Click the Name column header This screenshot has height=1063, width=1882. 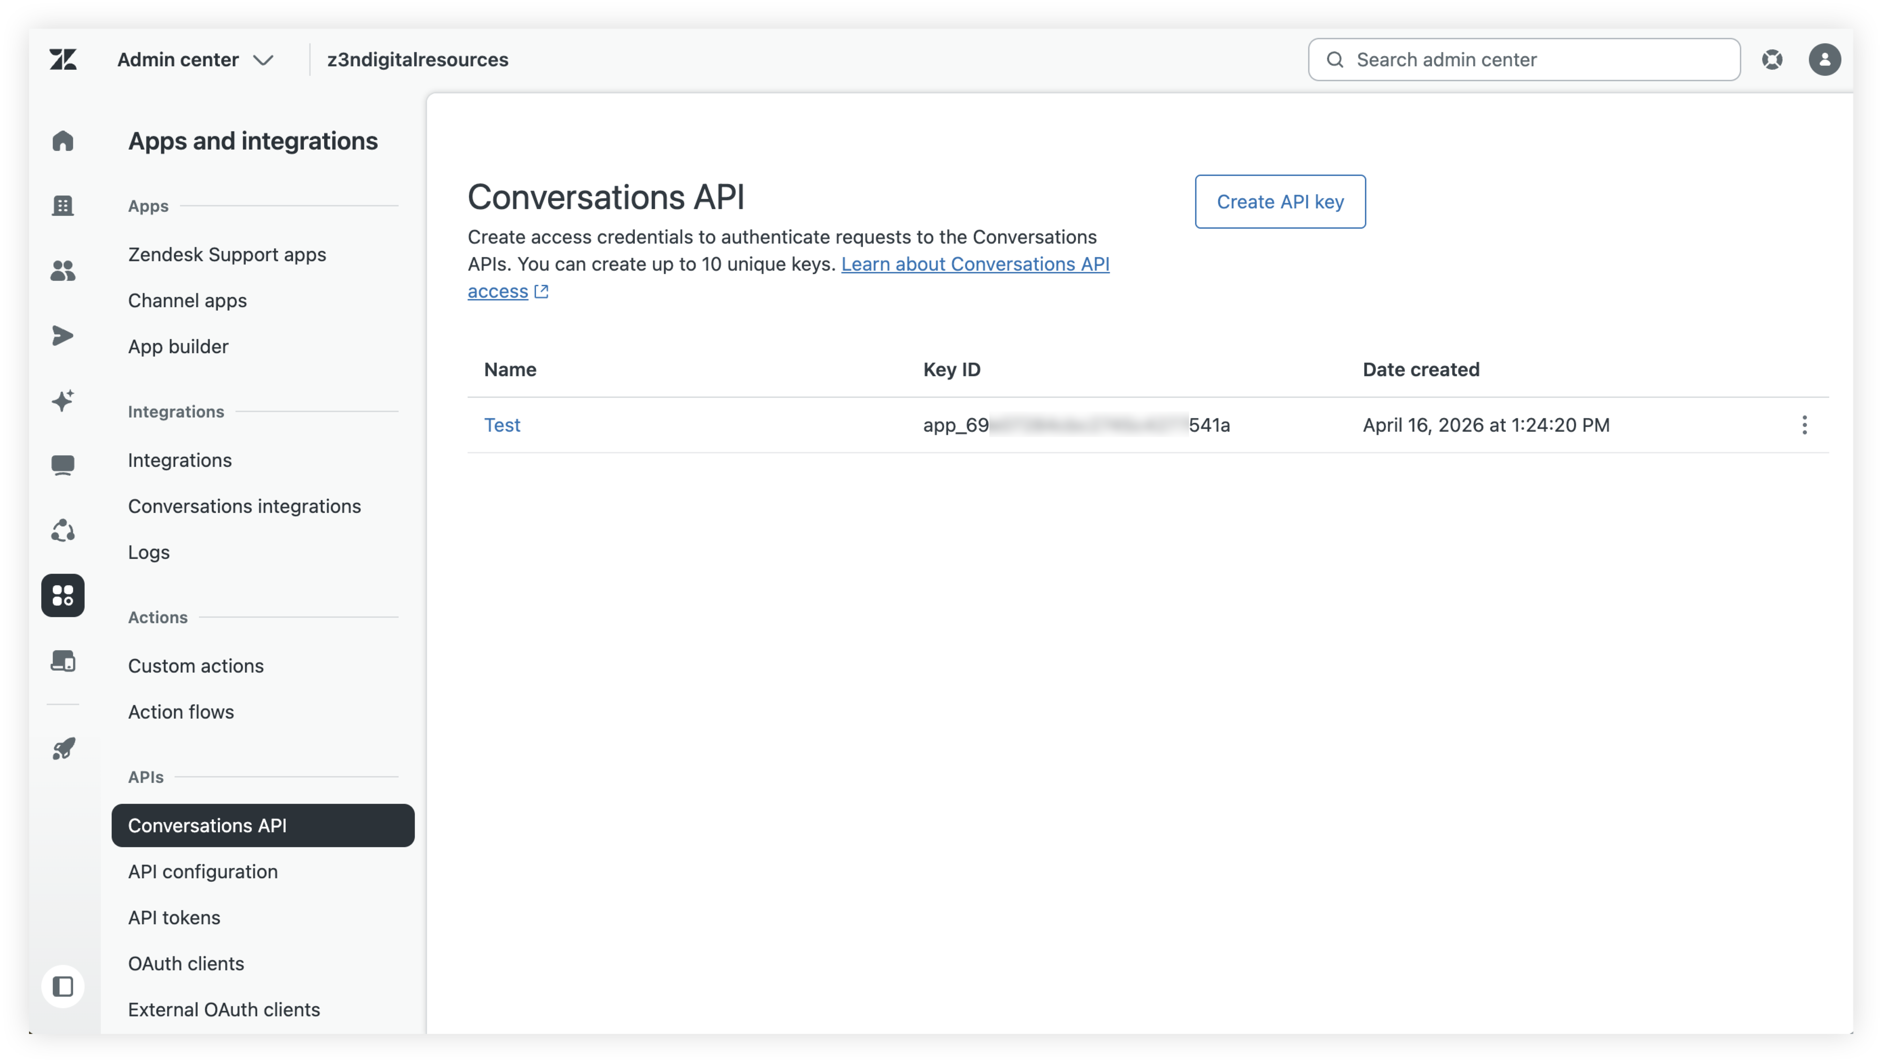coord(510,370)
